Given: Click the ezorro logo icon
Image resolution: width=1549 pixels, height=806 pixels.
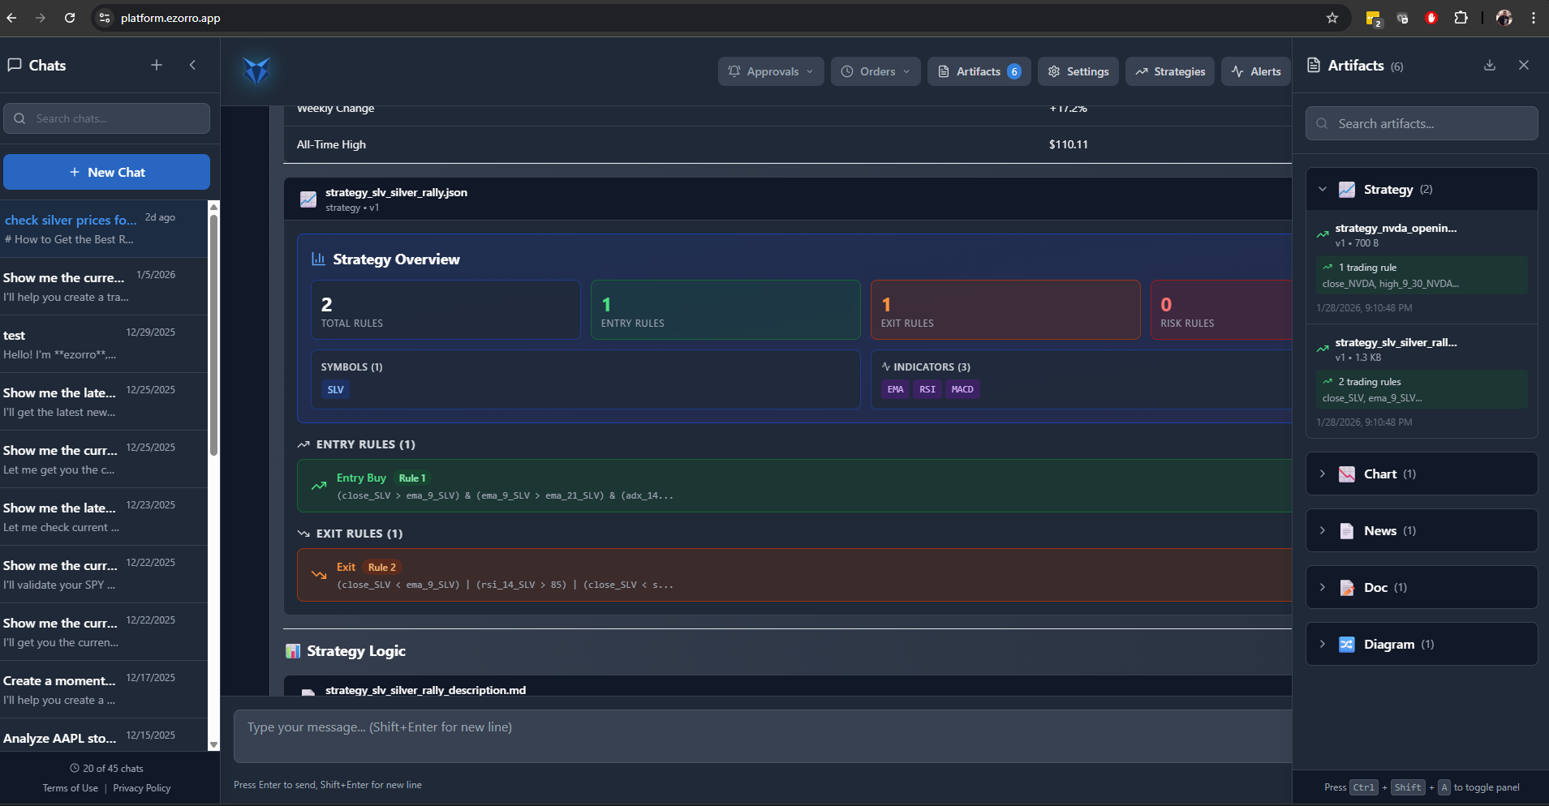Looking at the screenshot, I should 256,71.
